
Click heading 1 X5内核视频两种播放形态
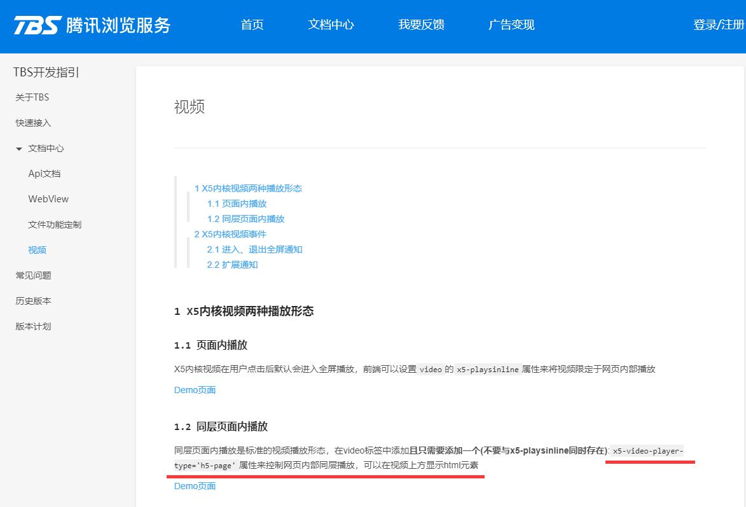pos(244,311)
